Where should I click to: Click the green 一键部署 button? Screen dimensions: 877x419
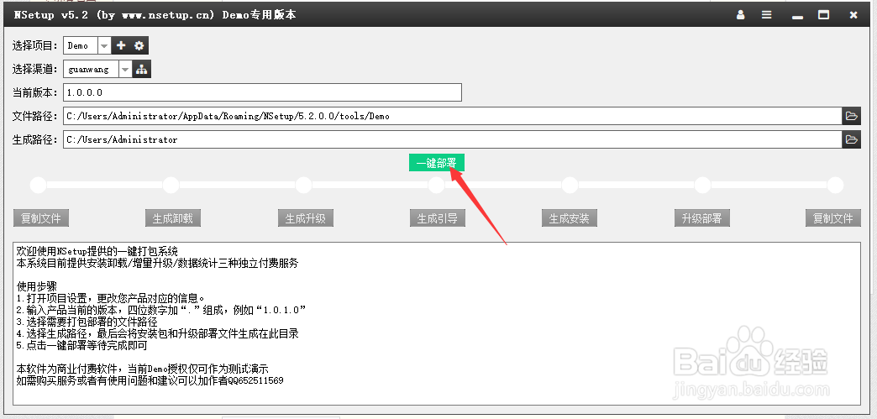pyautogui.click(x=436, y=163)
